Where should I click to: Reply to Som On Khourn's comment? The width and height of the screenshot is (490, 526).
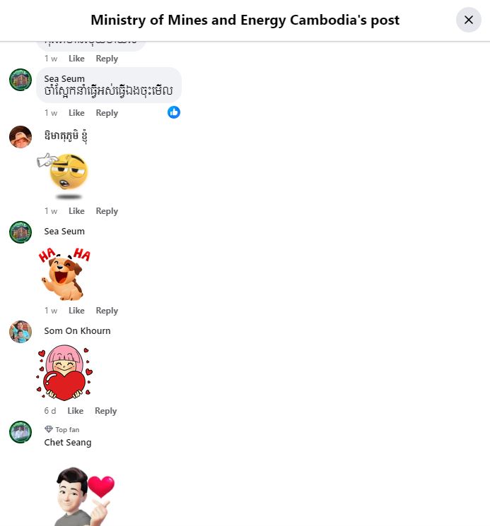(x=106, y=411)
